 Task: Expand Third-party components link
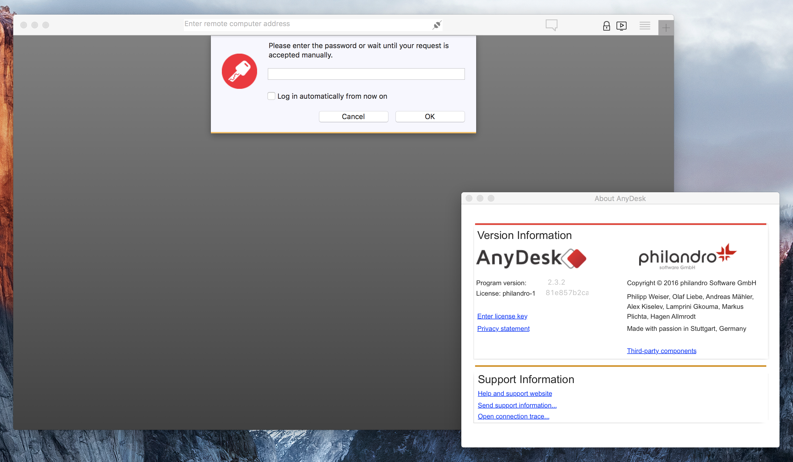pos(661,350)
